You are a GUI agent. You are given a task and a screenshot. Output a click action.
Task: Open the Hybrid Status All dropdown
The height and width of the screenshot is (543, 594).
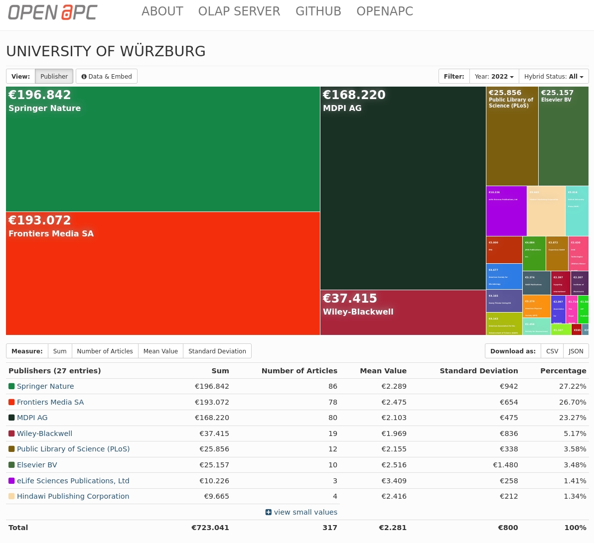pos(554,77)
